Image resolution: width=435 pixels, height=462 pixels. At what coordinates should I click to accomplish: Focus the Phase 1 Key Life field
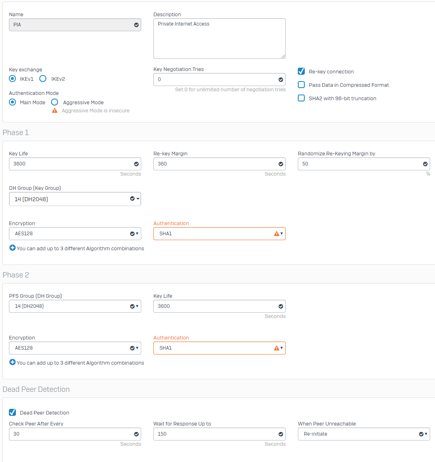(75, 164)
